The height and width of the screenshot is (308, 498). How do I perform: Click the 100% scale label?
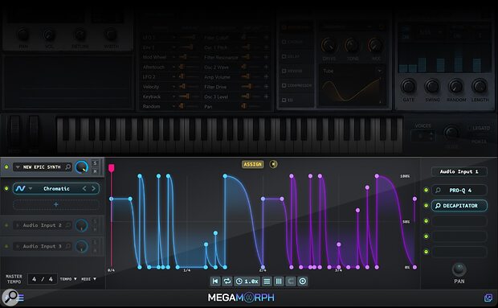click(405, 176)
